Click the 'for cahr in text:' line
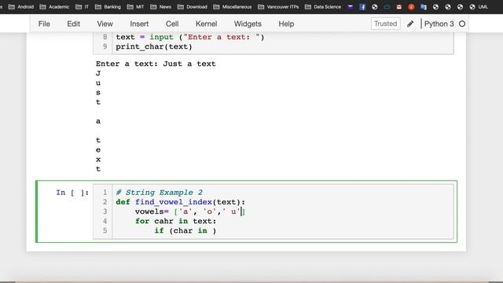 [x=176, y=221]
